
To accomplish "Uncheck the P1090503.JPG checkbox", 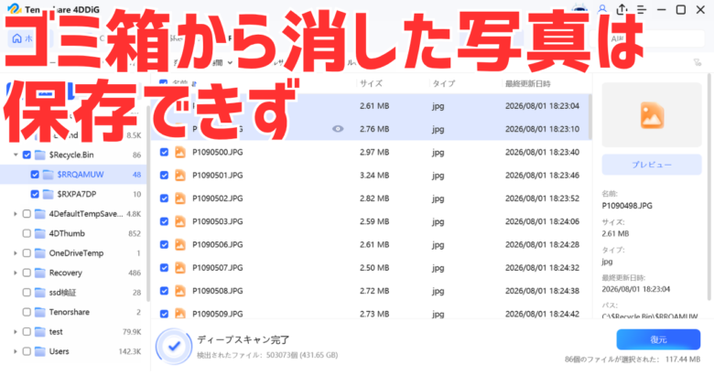I will coord(164,221).
